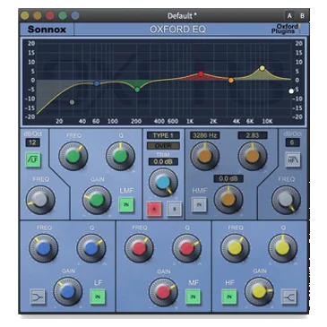Click the blue LF GAIN knob

68,292
